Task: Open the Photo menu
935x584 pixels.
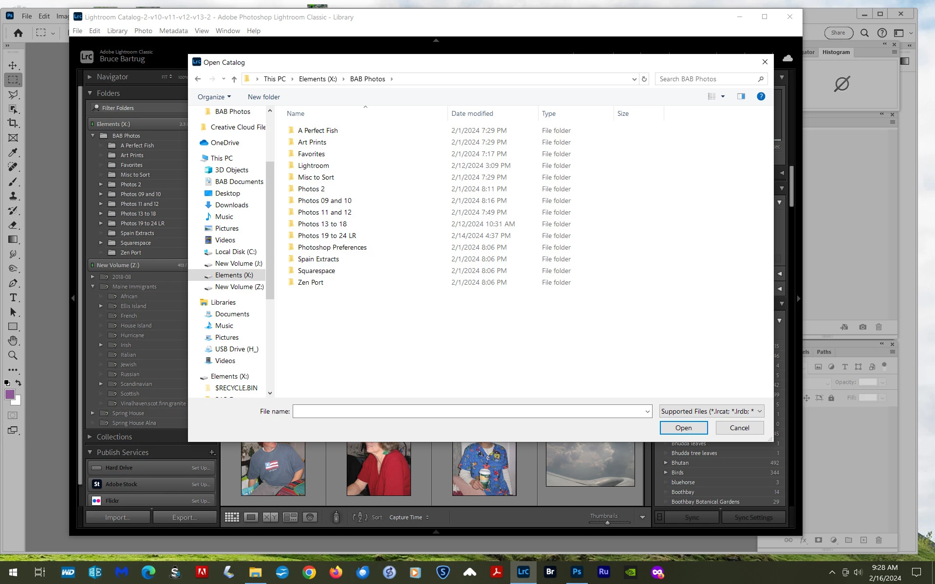Action: (x=143, y=31)
